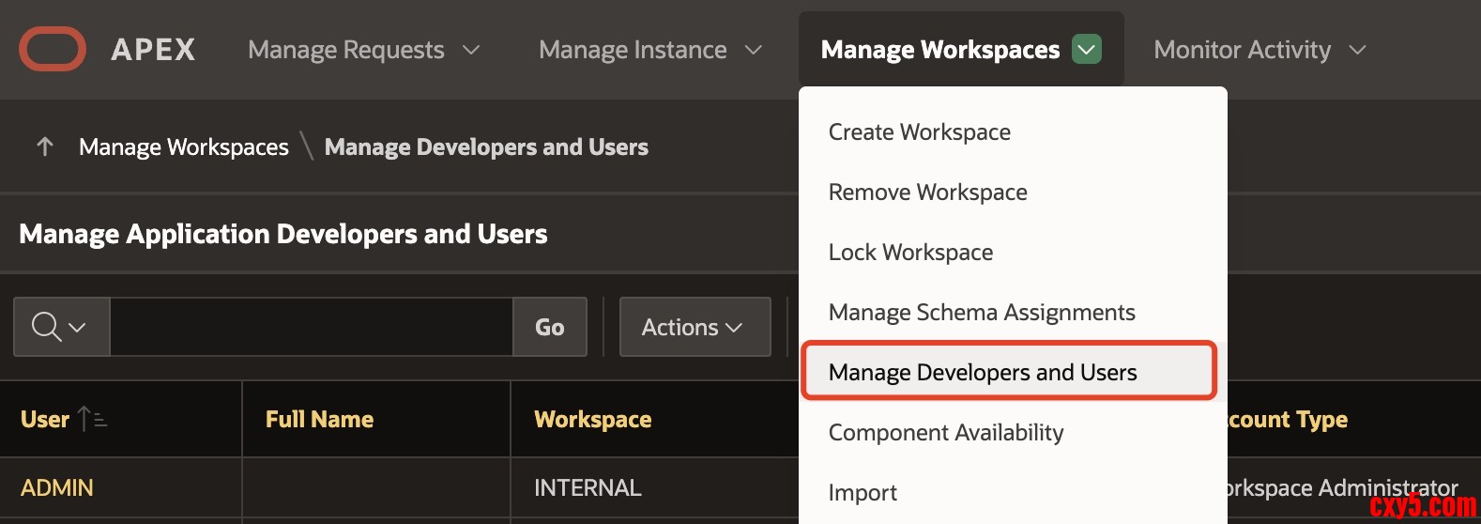
Task: Click the magnifying glass search column selector
Action: pyautogui.click(x=61, y=327)
